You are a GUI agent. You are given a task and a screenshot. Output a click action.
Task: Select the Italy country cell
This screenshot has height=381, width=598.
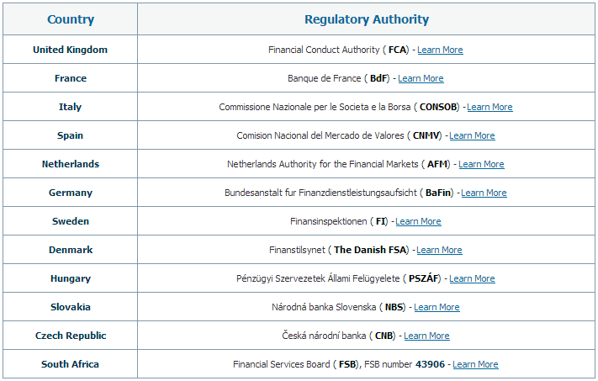tap(70, 107)
